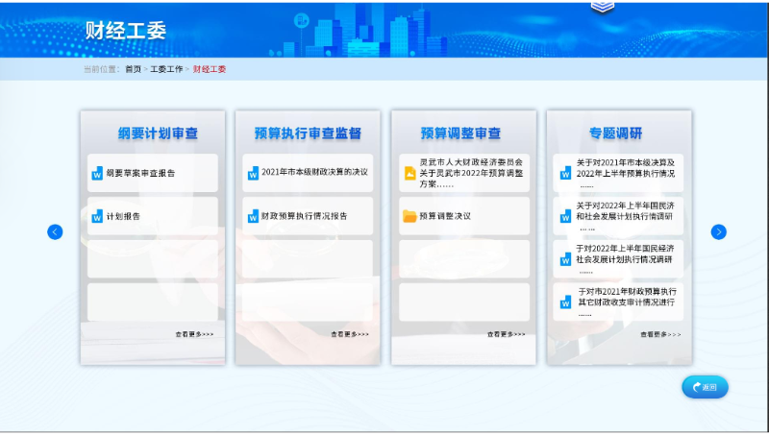Viewport: 769px width, 435px height.
Task: Click Word icon beside 计划报告
Action: click(x=97, y=216)
